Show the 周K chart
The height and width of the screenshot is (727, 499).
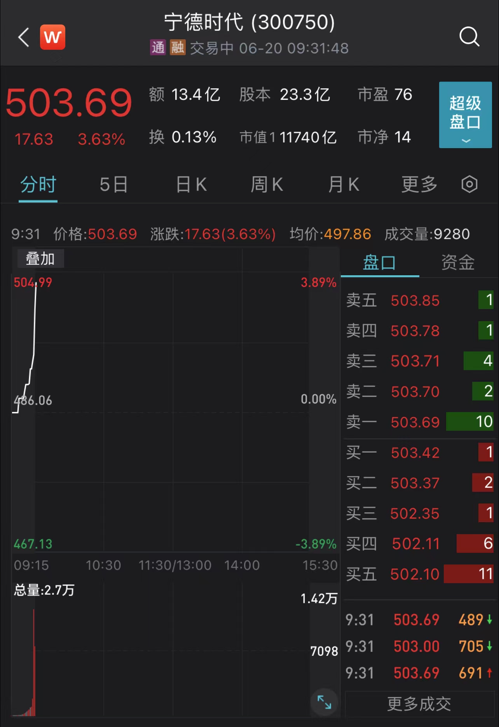[267, 184]
